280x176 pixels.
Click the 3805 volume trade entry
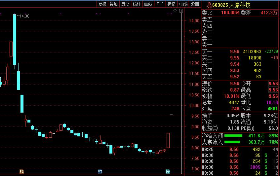(x=255, y=167)
